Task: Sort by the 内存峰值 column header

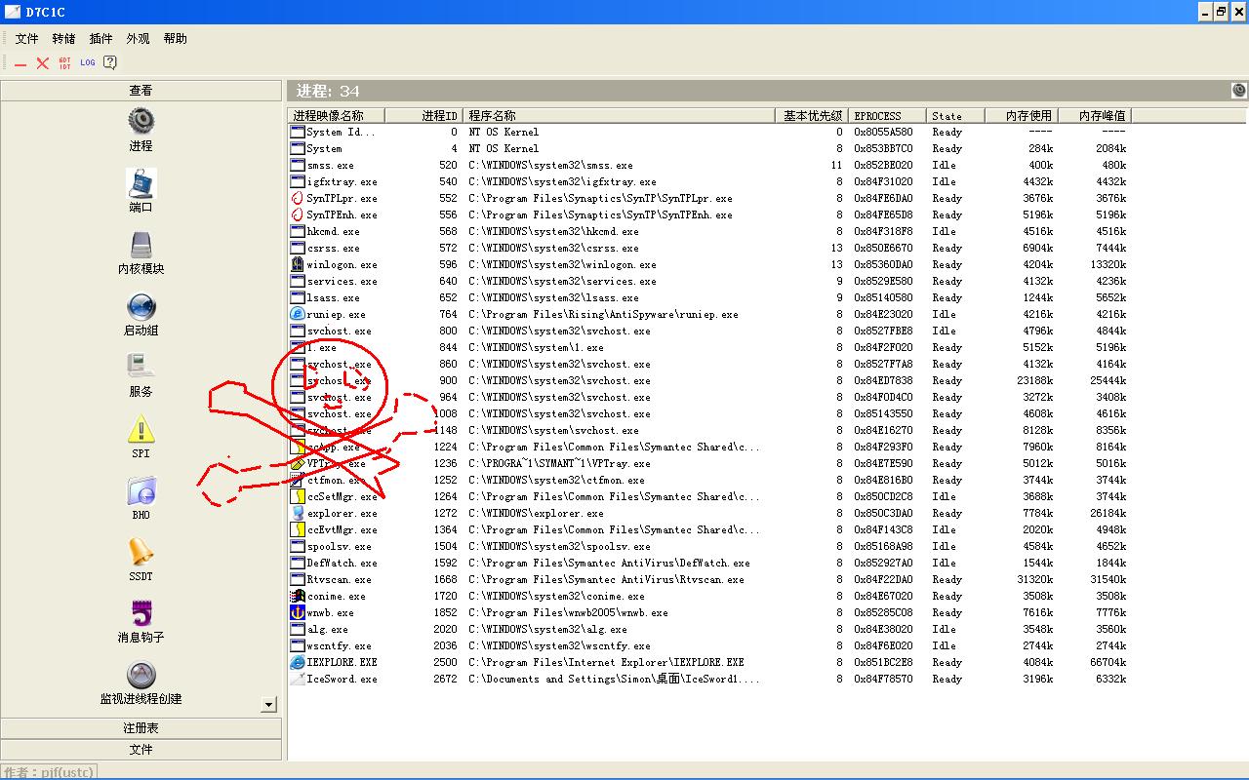Action: point(1095,116)
